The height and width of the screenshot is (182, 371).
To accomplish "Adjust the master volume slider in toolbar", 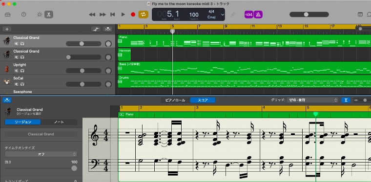I will [309, 15].
